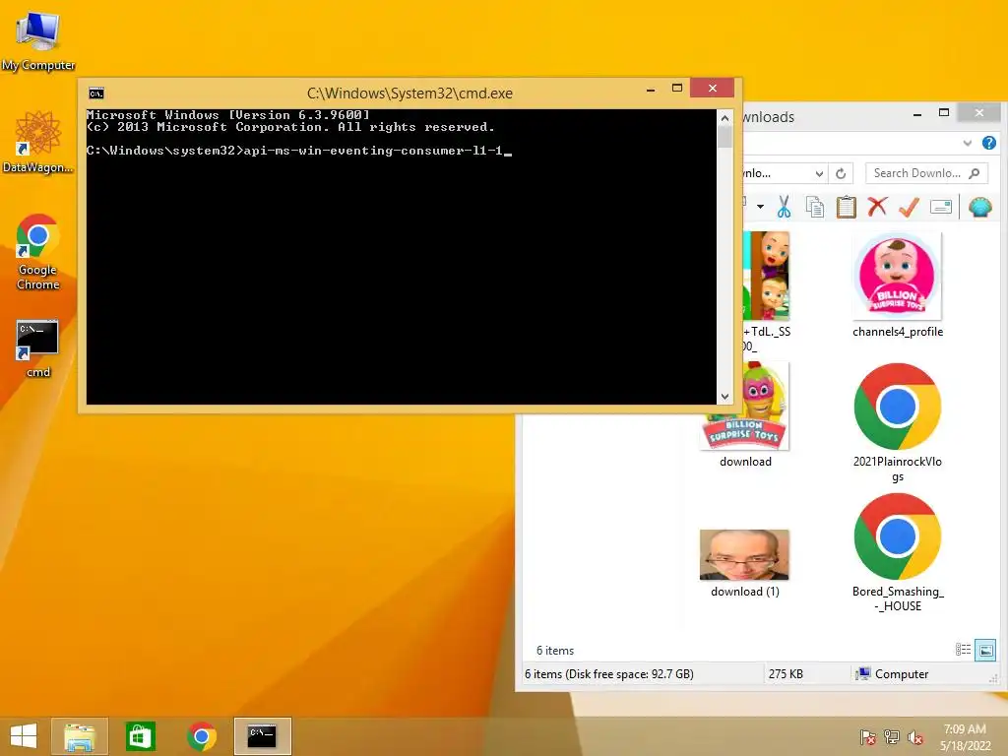Click the muted volume tray icon
Screen dimensions: 1008x756
tap(914, 737)
